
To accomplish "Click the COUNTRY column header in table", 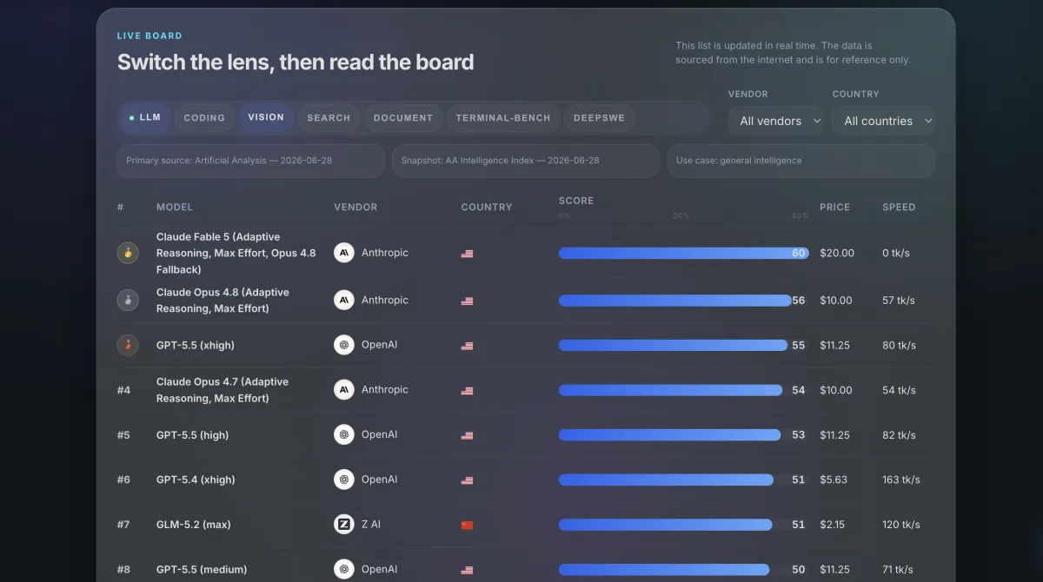I will click(487, 208).
